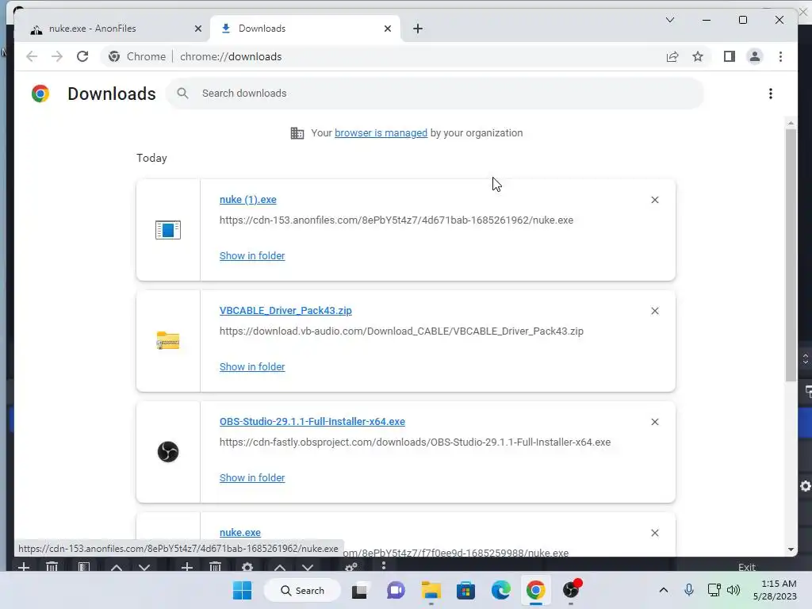Click the Downloads vertical scrollbar thumb
Viewport: 812px width, 609px height.
pos(791,255)
